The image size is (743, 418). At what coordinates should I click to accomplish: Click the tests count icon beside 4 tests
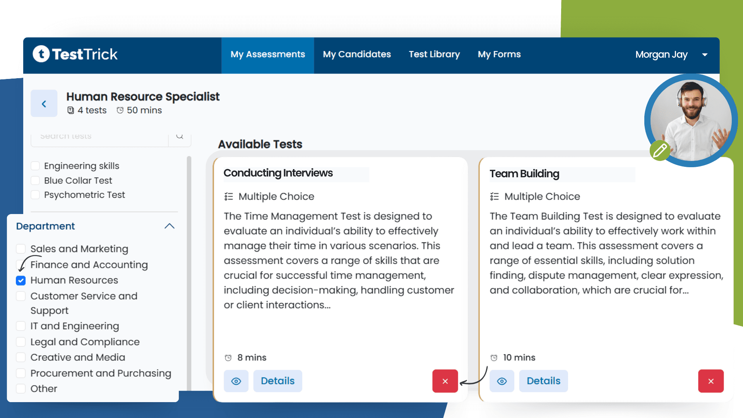(70, 110)
